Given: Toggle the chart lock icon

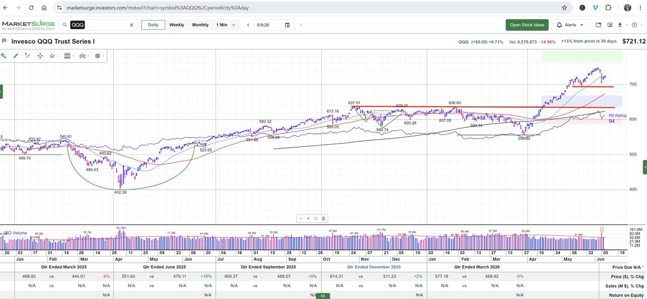Looking at the screenshot, I should pyautogui.click(x=324, y=219).
